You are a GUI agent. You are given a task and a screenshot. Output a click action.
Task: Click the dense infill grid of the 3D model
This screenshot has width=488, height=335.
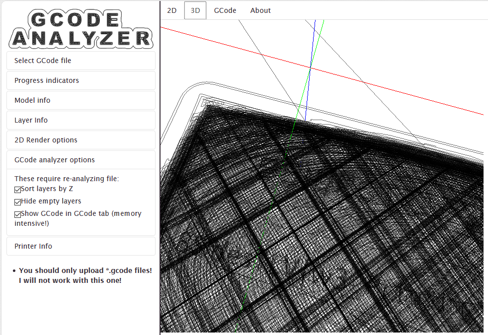coord(323,238)
